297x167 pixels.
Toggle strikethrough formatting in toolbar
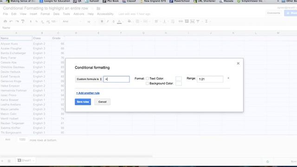pos(113,21)
